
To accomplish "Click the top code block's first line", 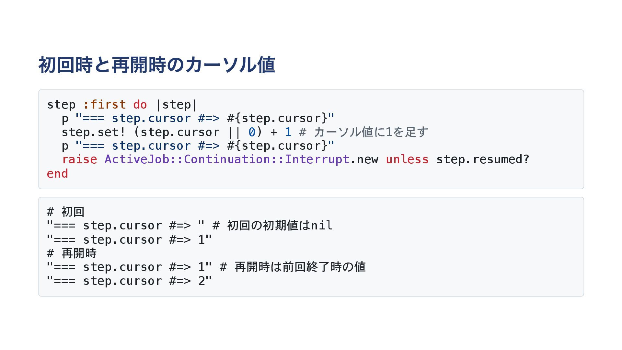I will pyautogui.click(x=122, y=105).
